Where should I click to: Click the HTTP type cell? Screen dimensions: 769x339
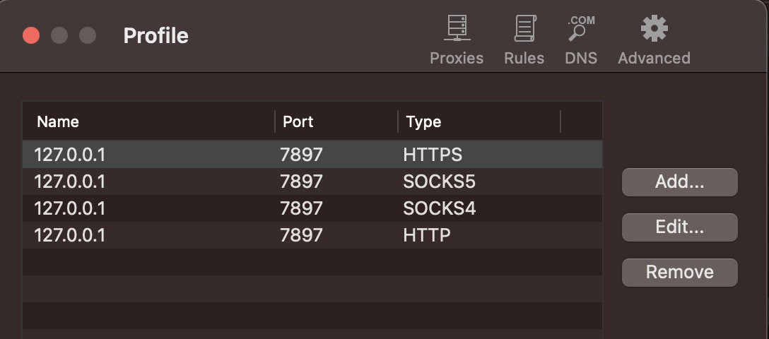point(426,236)
